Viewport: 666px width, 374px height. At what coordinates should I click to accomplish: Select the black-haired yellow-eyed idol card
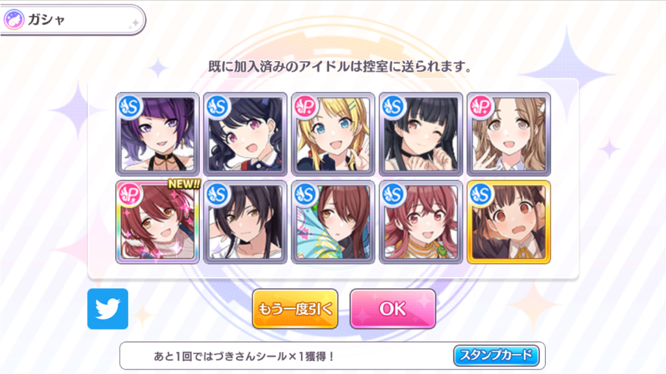(245, 222)
